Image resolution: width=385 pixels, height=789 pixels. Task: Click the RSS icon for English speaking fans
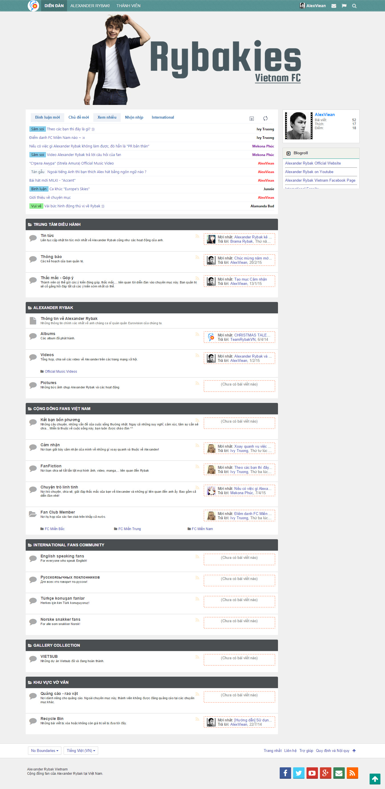click(x=197, y=557)
